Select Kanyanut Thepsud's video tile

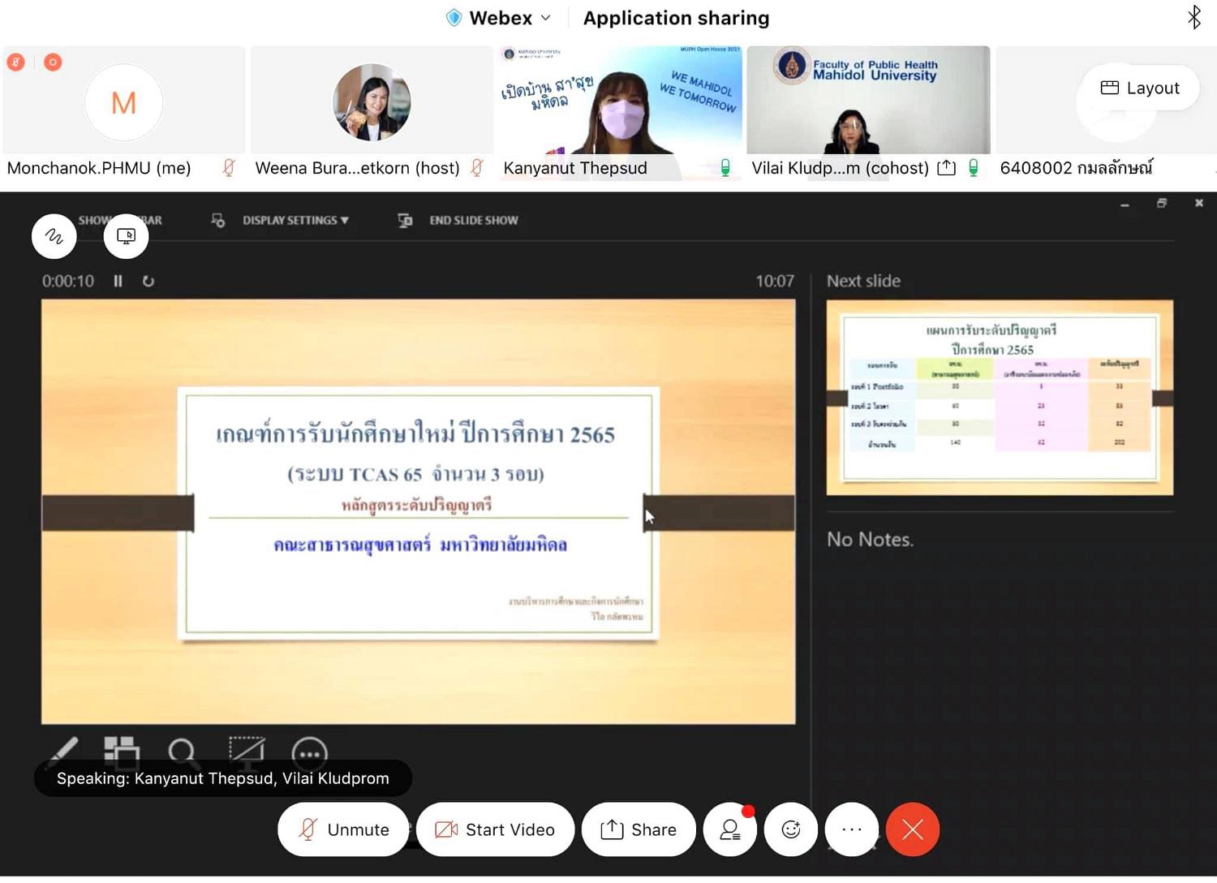point(619,112)
